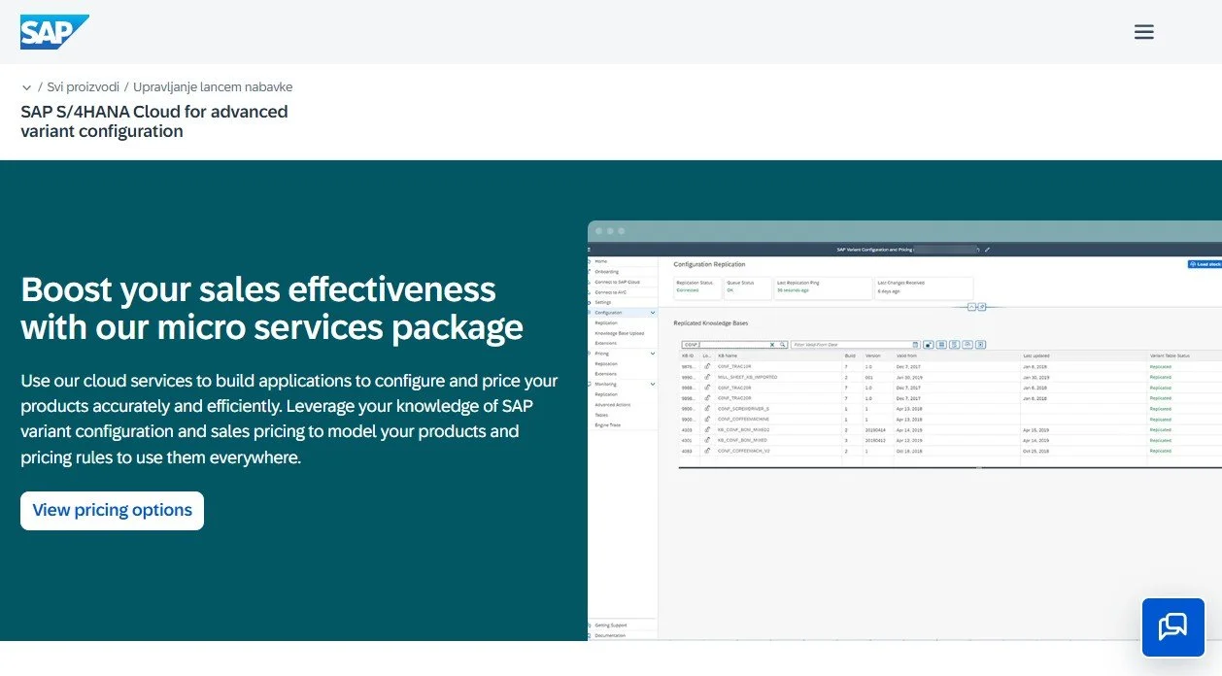Screen dimensions: 1222x676
Task: Click the paragraph starting 'Use our cloud services'
Action: tap(289, 419)
